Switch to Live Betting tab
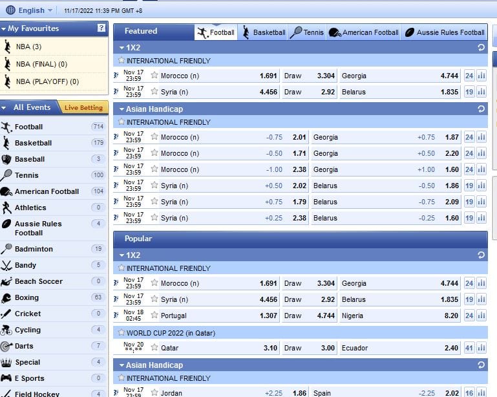The width and height of the screenshot is (497, 397). (83, 107)
